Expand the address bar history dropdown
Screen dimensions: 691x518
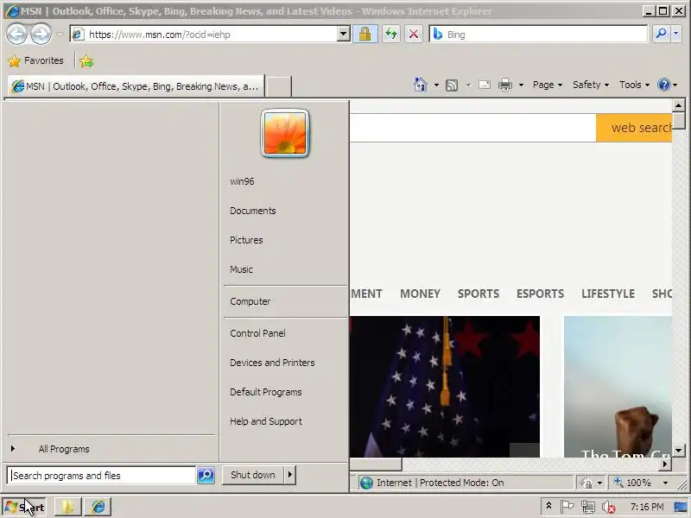343,34
